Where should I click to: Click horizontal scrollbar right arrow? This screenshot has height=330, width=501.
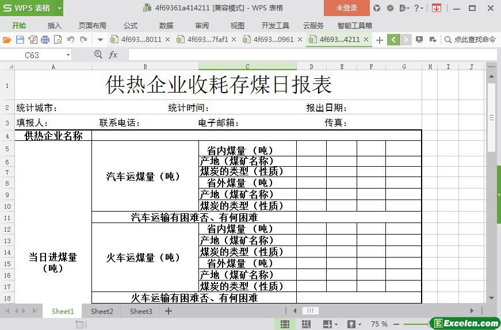coord(472,310)
